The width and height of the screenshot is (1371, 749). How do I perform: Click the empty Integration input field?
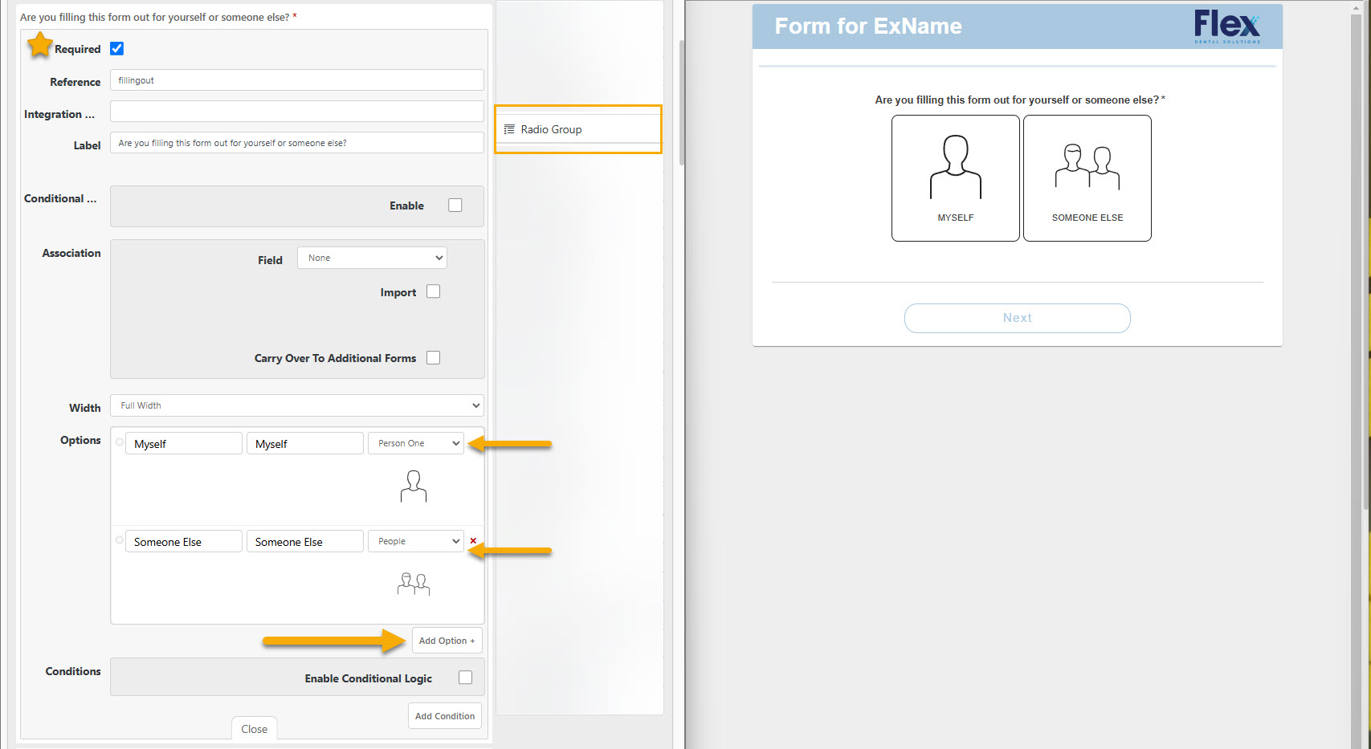click(297, 112)
